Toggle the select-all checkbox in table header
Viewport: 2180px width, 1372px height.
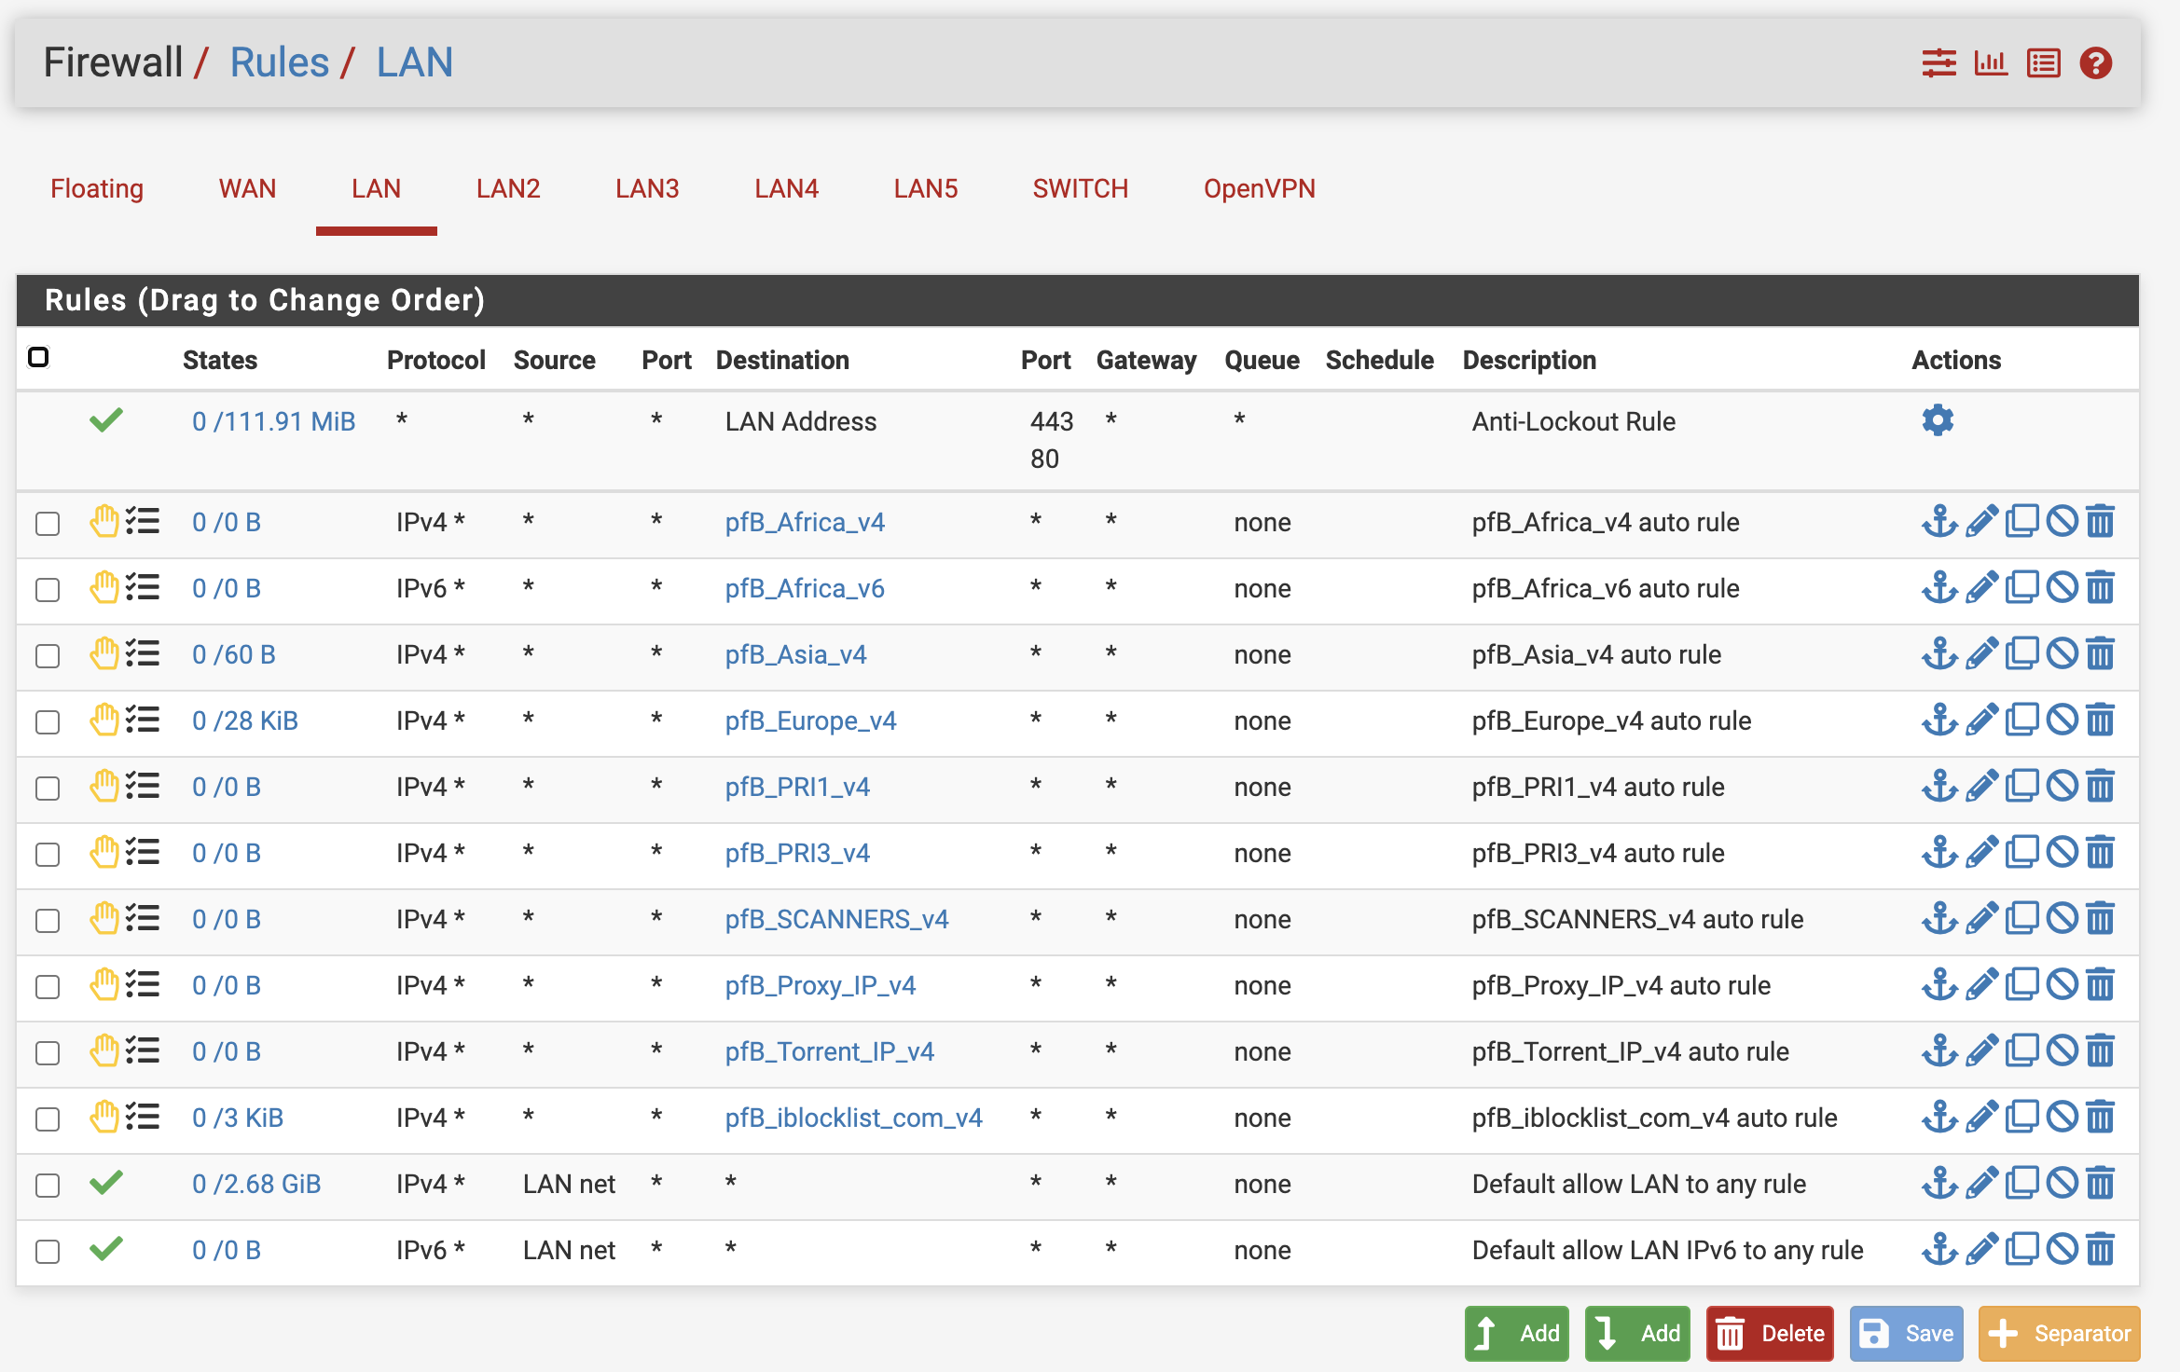pos(38,357)
